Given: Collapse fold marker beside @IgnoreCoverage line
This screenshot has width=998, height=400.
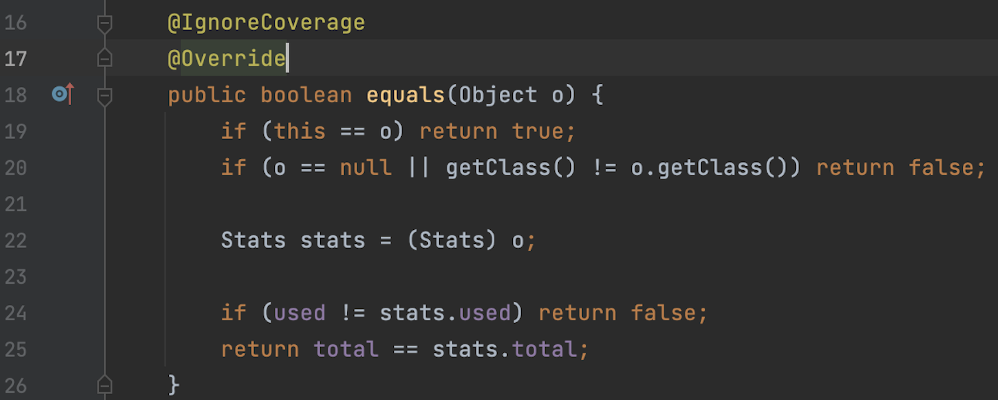Looking at the screenshot, I should pyautogui.click(x=104, y=25).
